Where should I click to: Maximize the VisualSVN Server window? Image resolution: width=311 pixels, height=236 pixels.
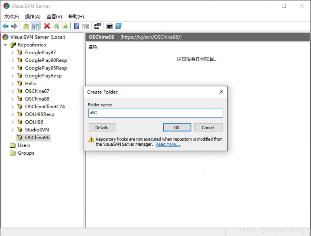284,6
